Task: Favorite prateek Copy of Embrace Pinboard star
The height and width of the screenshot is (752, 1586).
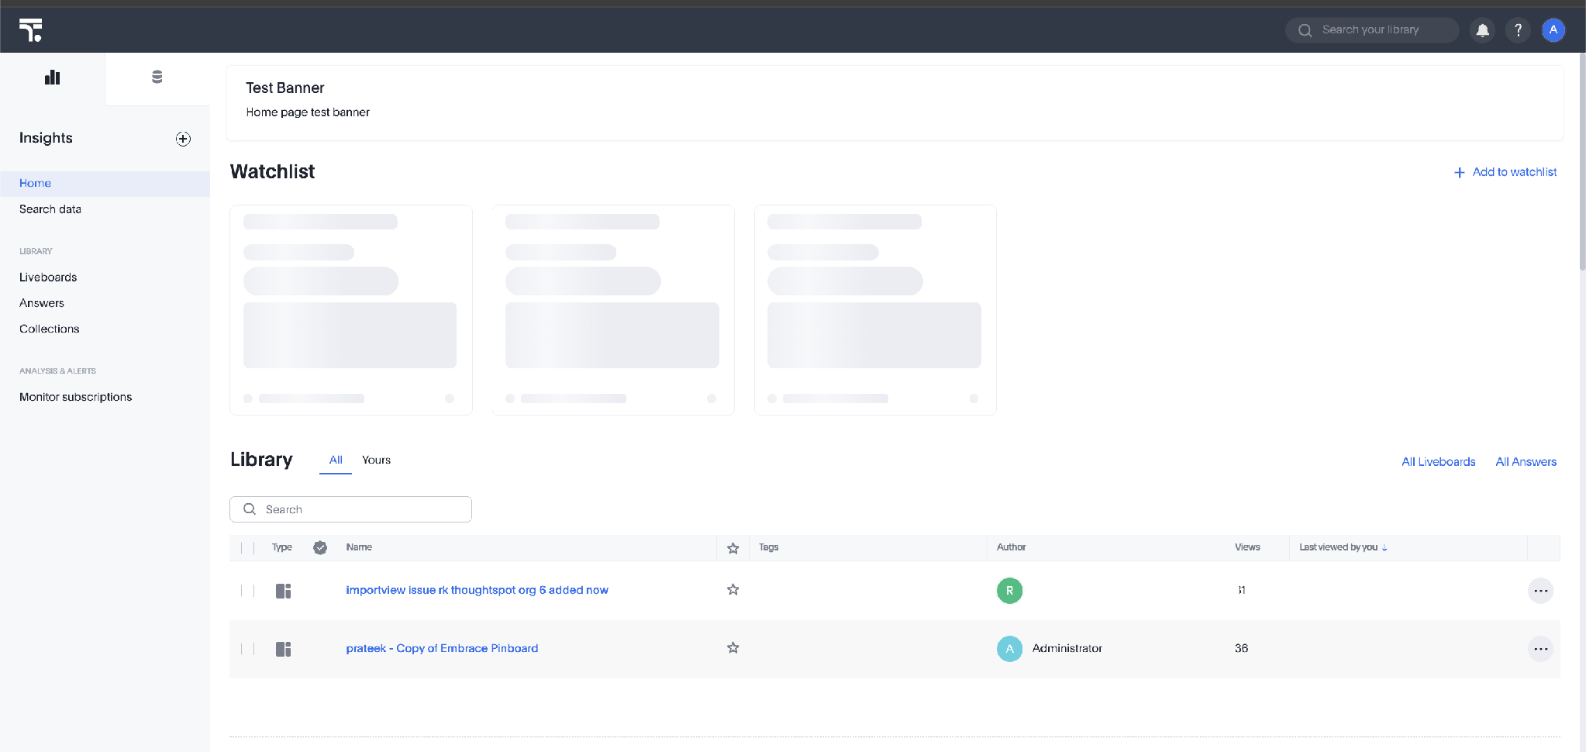Action: pyautogui.click(x=733, y=648)
